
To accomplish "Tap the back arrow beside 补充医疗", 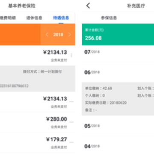I will [88, 6].
